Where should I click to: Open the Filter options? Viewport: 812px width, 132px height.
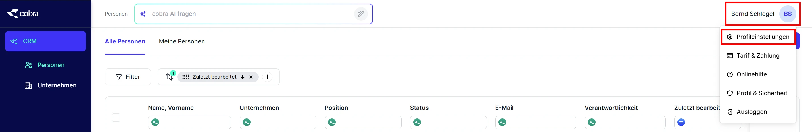pyautogui.click(x=128, y=77)
